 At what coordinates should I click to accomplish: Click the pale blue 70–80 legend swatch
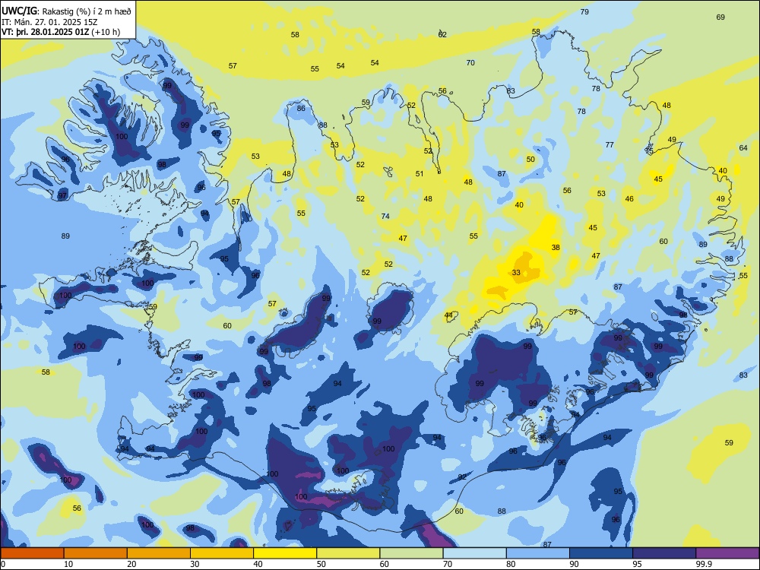pyautogui.click(x=474, y=553)
